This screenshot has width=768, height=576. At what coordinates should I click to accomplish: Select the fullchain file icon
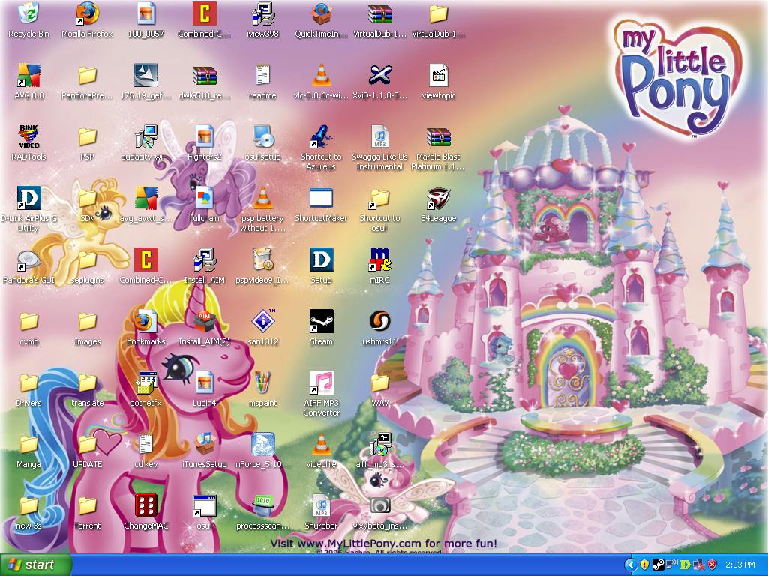click(204, 199)
